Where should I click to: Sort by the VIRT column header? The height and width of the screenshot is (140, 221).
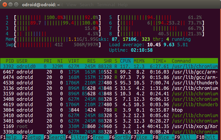(x=73, y=61)
